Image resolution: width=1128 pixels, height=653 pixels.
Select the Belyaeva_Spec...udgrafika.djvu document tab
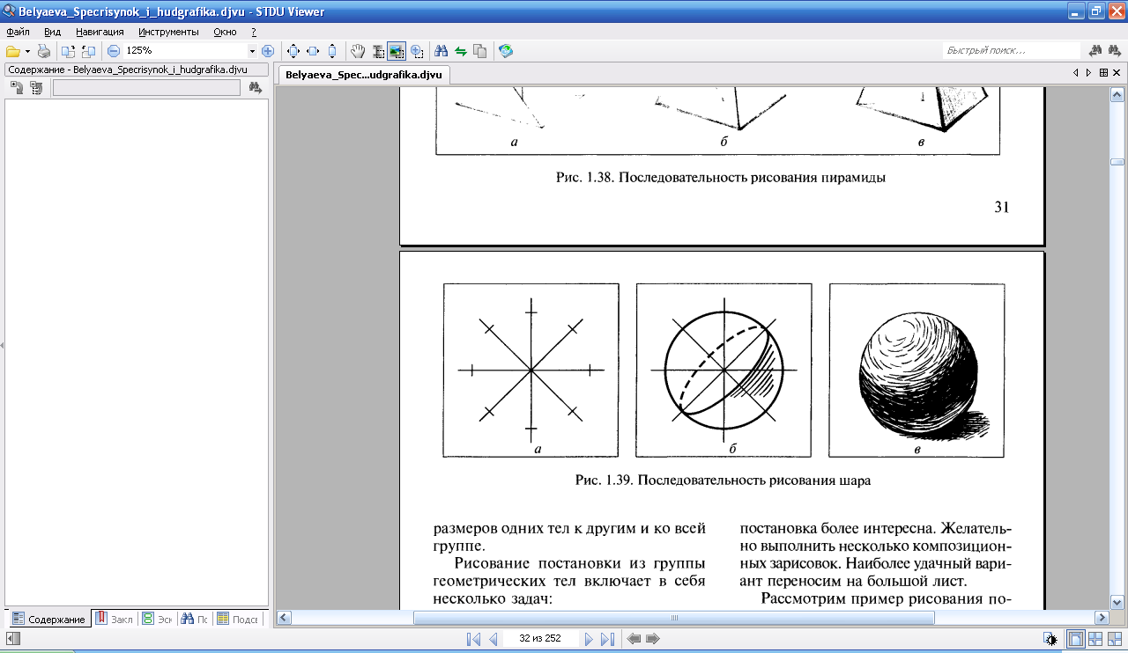point(363,75)
